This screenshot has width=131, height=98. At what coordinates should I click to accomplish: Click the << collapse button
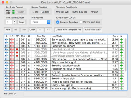[x=48, y=30]
